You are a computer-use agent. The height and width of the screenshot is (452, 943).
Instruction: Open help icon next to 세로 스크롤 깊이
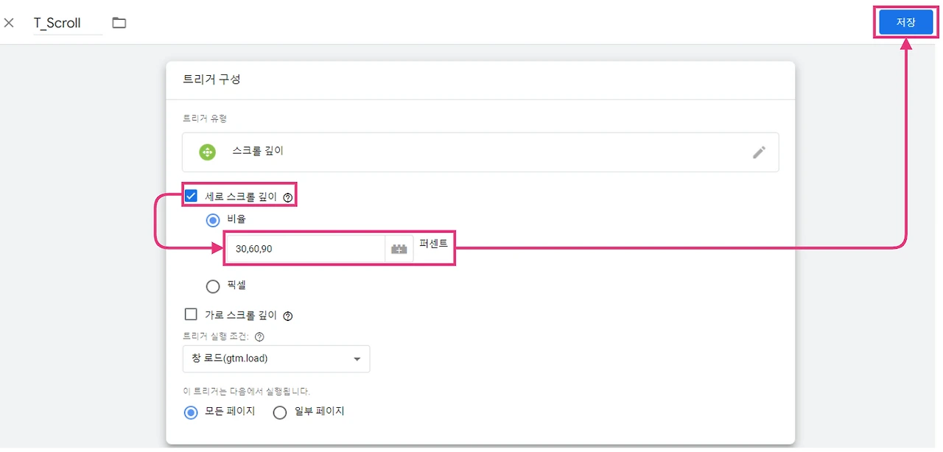click(288, 197)
